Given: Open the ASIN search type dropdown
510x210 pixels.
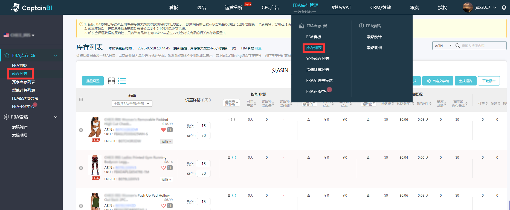Looking at the screenshot, I should pyautogui.click(x=443, y=46).
